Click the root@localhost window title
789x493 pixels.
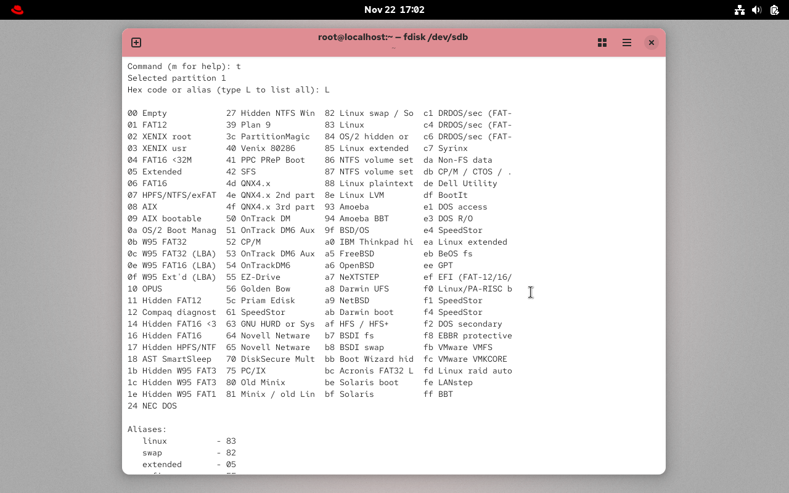tap(394, 37)
